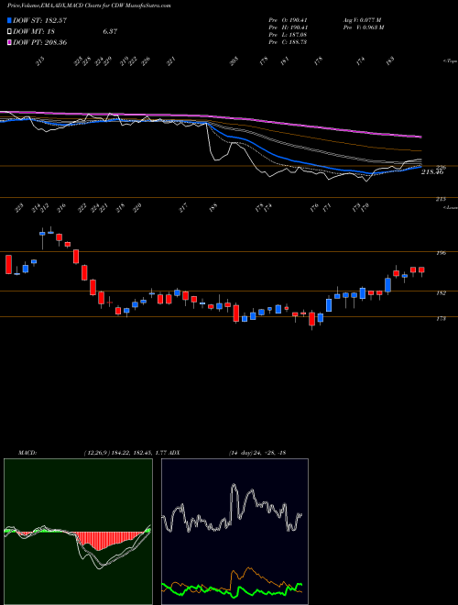
Task: Click the standalone 6.37 value
Action: pos(110,31)
